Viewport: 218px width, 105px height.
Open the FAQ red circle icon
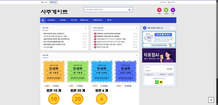(159, 10)
